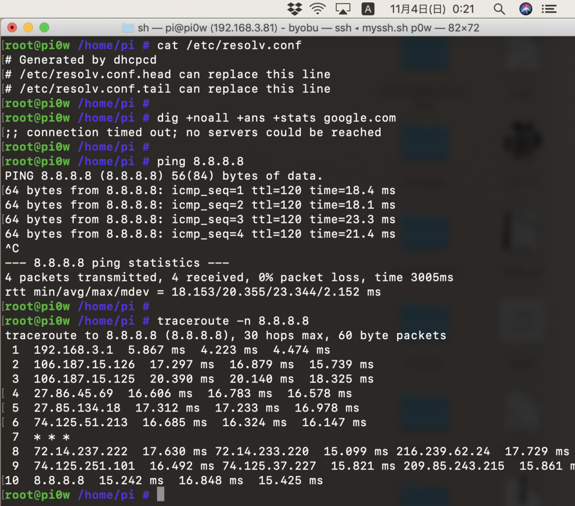Click the '4 packets transmitted' summary line
This screenshot has width=575, height=506.
tap(229, 277)
